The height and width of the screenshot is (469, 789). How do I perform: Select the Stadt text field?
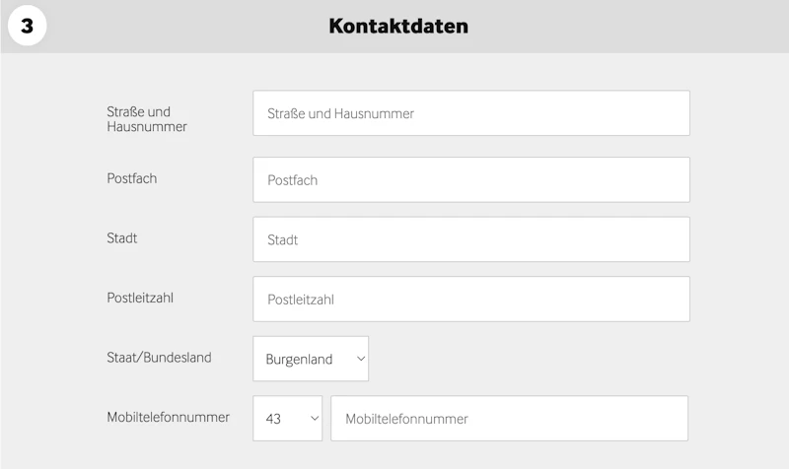pos(470,239)
